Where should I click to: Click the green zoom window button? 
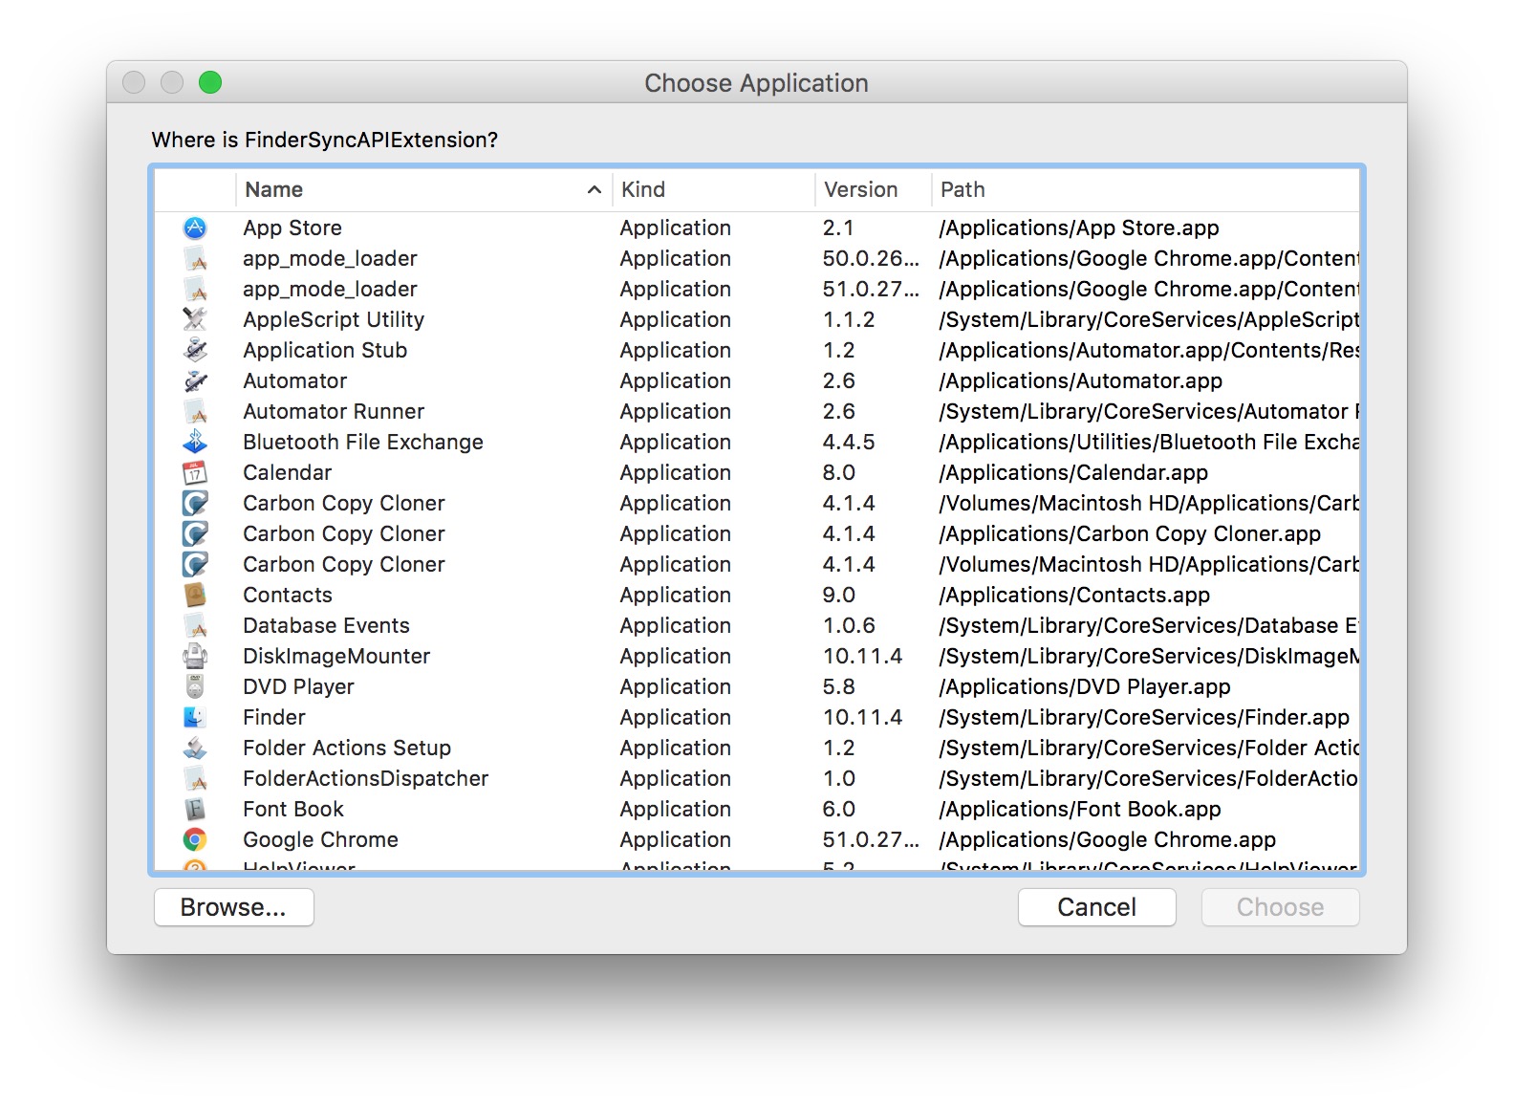pos(210,82)
